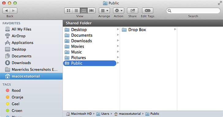
Task: Click the magnifier icon in search field
Action: pos(169,11)
